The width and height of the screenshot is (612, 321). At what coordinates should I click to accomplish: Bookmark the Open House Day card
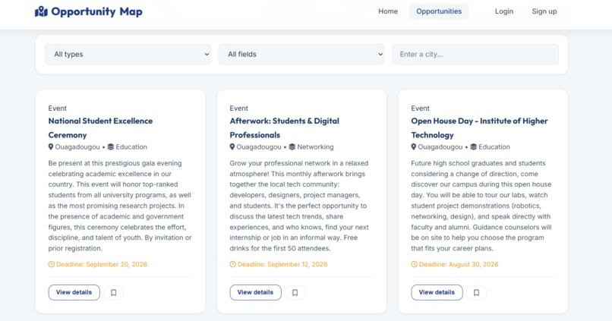pos(477,292)
